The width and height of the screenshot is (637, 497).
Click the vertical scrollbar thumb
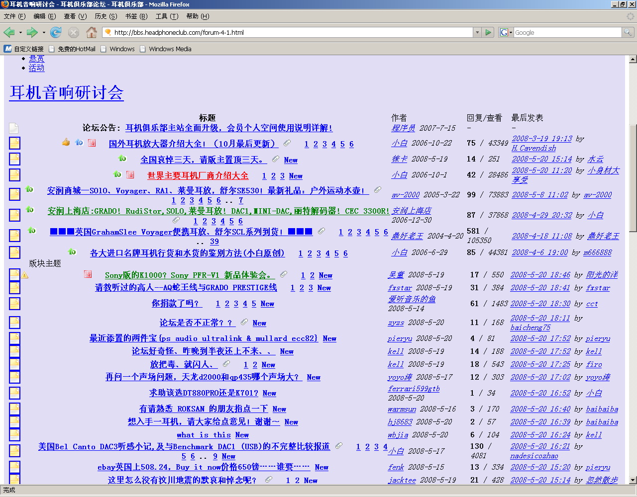[x=633, y=177]
